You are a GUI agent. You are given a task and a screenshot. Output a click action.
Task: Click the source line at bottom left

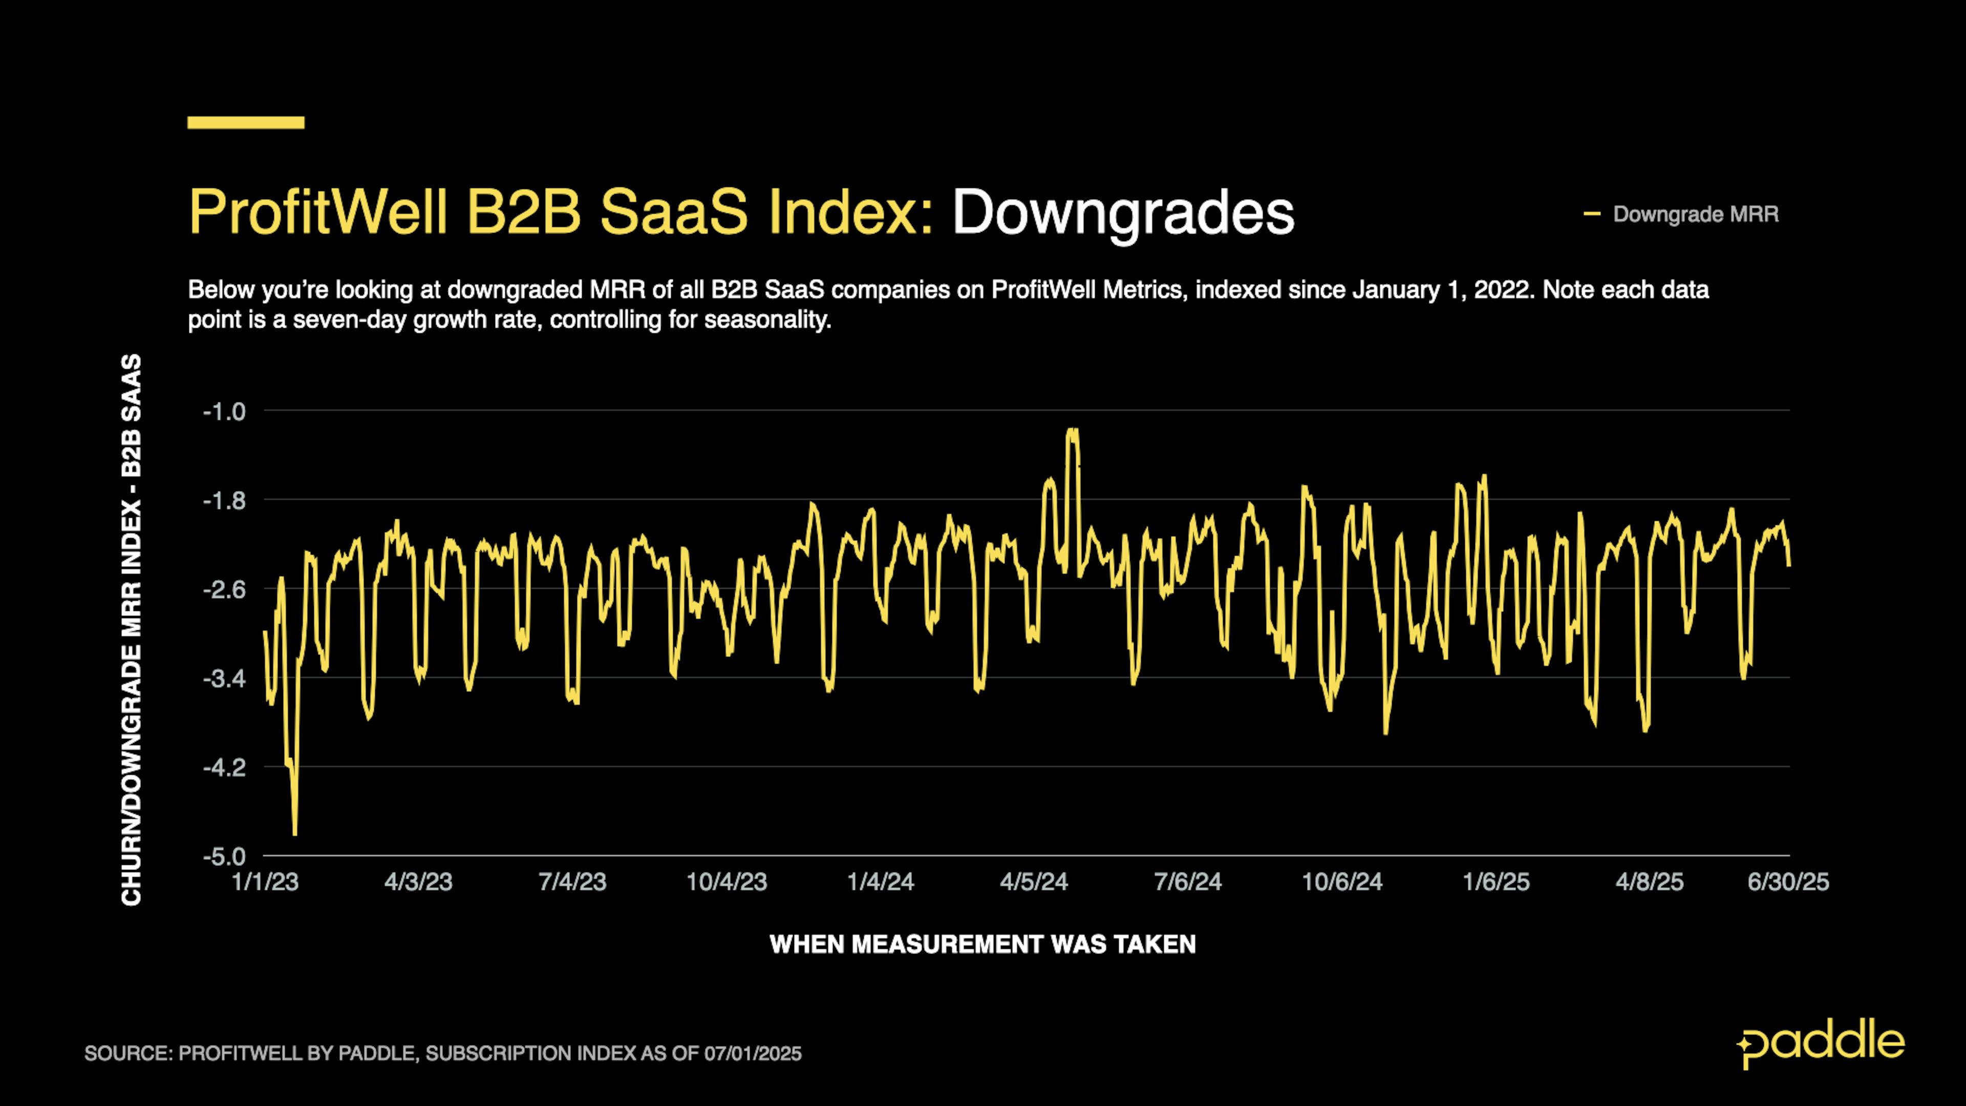pos(443,1054)
